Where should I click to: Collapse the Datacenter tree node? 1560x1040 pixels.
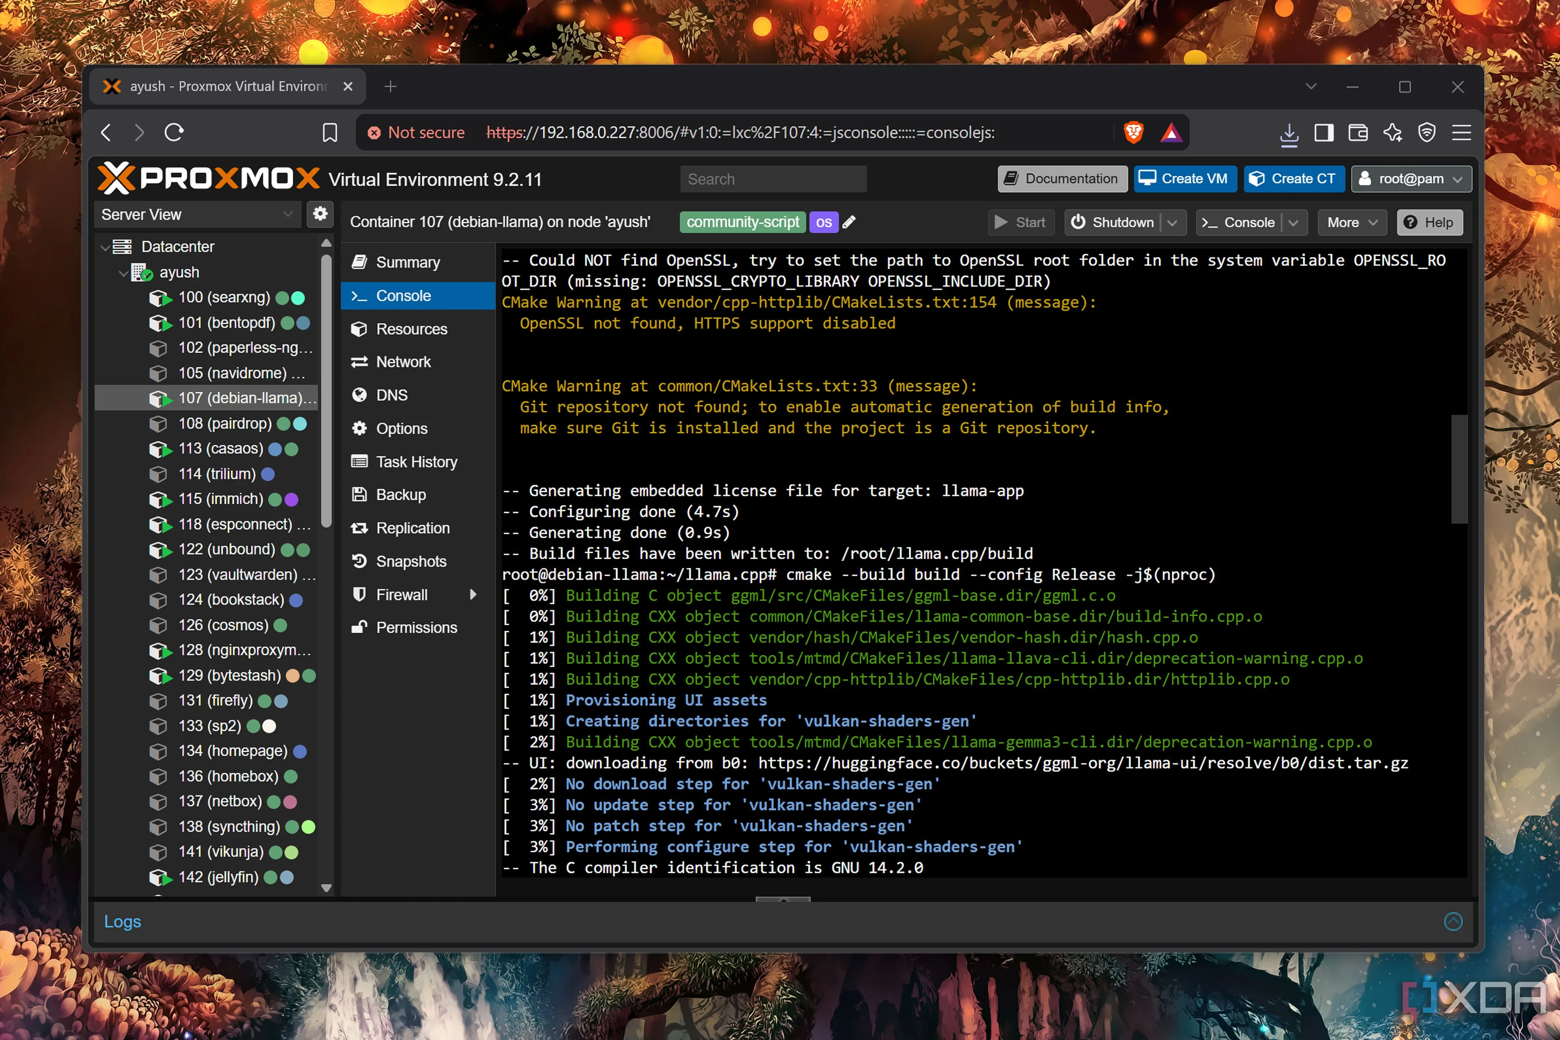point(105,247)
